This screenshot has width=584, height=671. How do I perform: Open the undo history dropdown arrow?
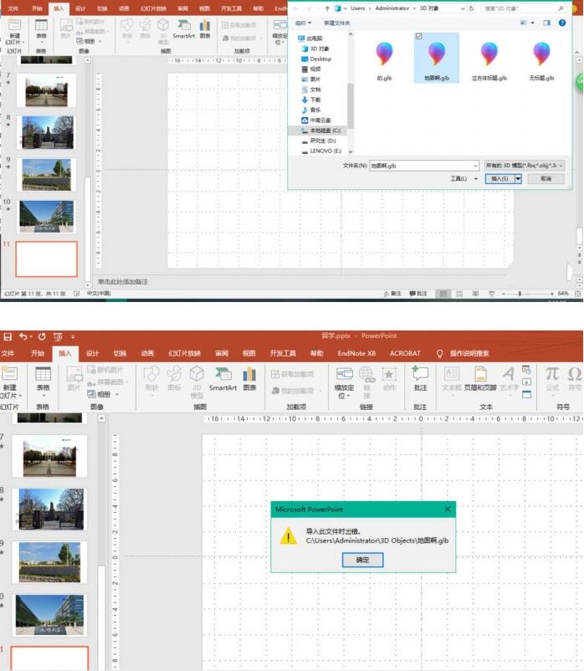(x=31, y=337)
